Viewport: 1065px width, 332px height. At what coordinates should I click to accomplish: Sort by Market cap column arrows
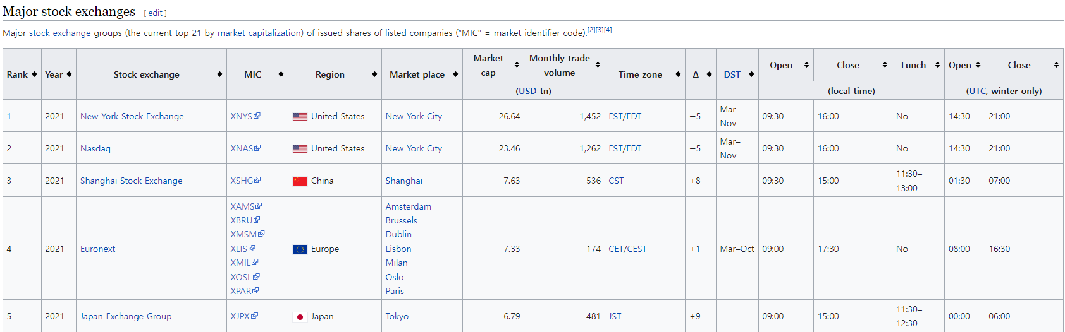point(517,65)
